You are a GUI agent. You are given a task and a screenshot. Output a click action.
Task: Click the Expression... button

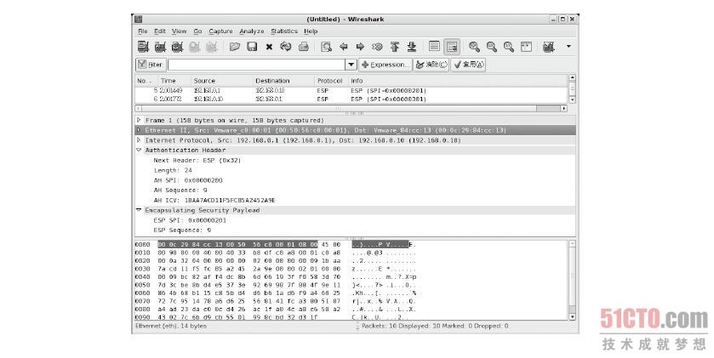pos(386,65)
